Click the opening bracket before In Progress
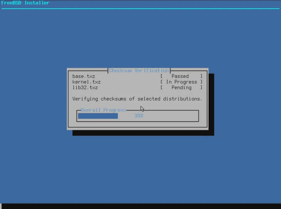The width and height of the screenshot is (281, 209). (x=161, y=82)
